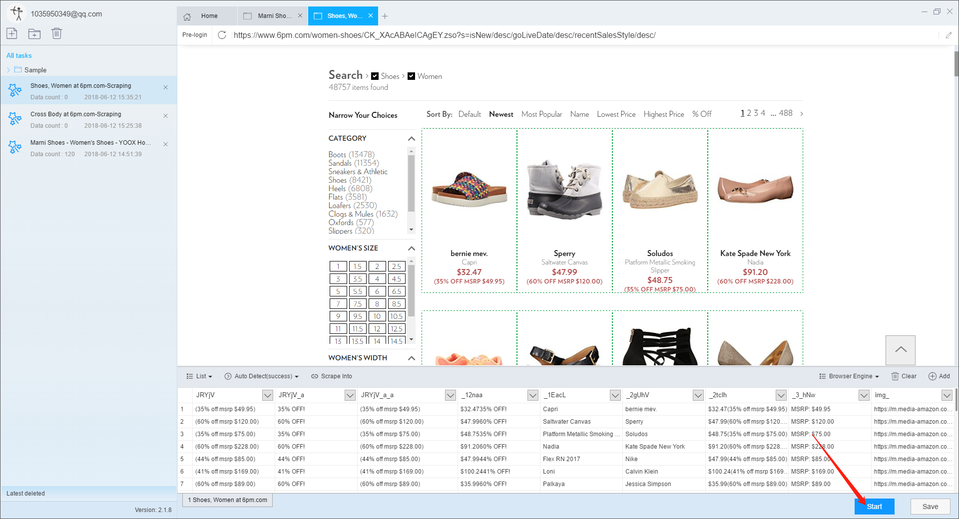Viewport: 959px width, 519px height.
Task: Open the Auto Detect(success) dropdown
Action: (x=262, y=376)
